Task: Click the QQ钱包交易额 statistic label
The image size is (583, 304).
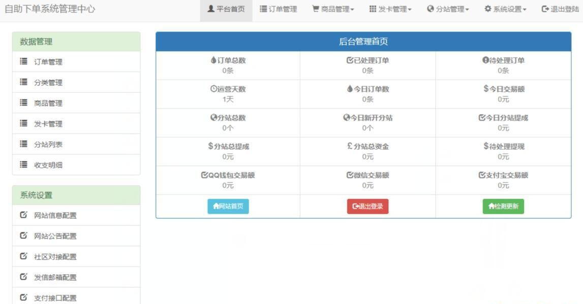Action: (x=231, y=175)
